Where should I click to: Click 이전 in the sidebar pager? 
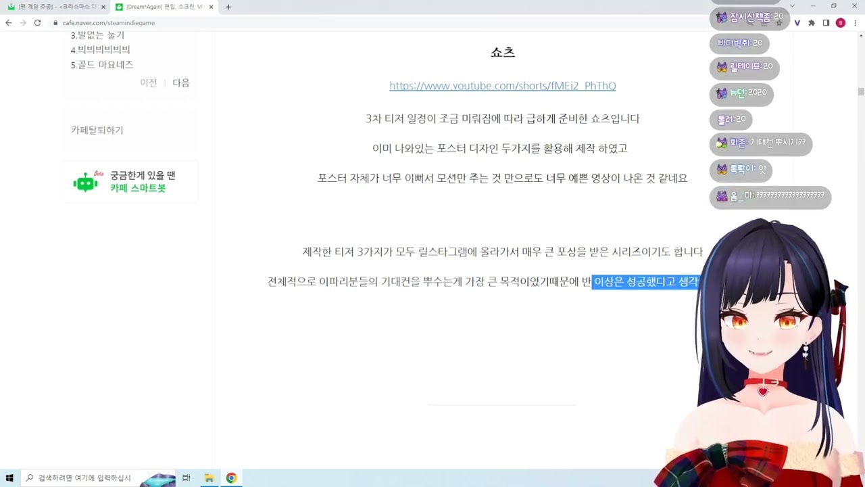pyautogui.click(x=148, y=83)
